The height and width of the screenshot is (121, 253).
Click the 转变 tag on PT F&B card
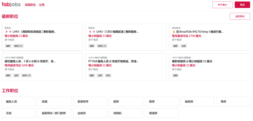point(108,76)
